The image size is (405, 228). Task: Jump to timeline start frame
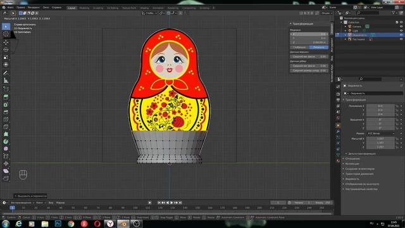tap(159, 203)
